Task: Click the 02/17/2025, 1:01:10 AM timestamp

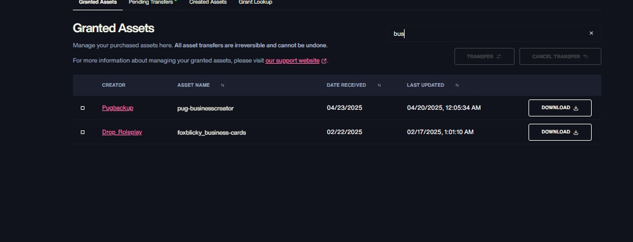Action: tap(440, 132)
